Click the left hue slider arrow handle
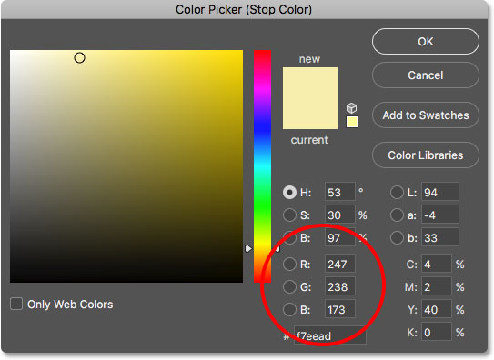This screenshot has height=360, width=494. click(x=248, y=248)
